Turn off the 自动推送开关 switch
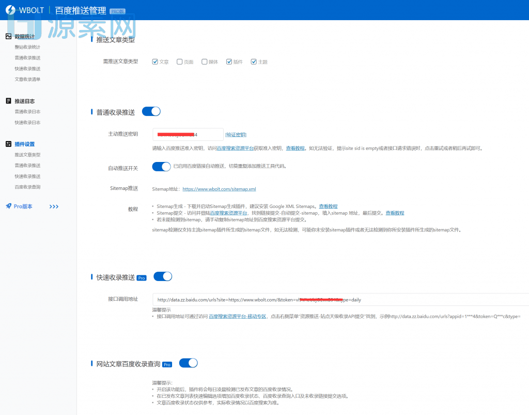The image size is (529, 415). click(161, 166)
